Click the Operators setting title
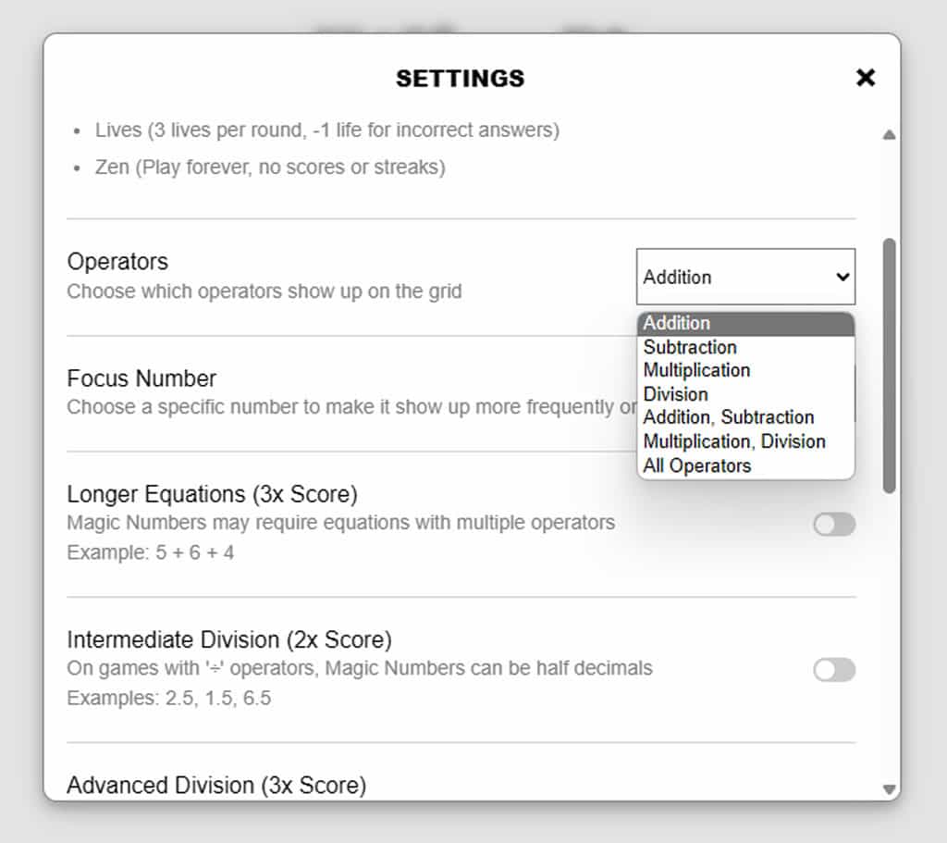The image size is (947, 843). click(x=117, y=262)
